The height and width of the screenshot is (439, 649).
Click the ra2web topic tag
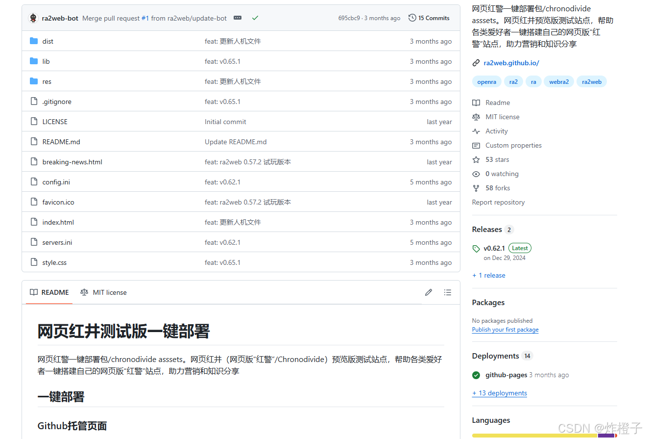(592, 82)
